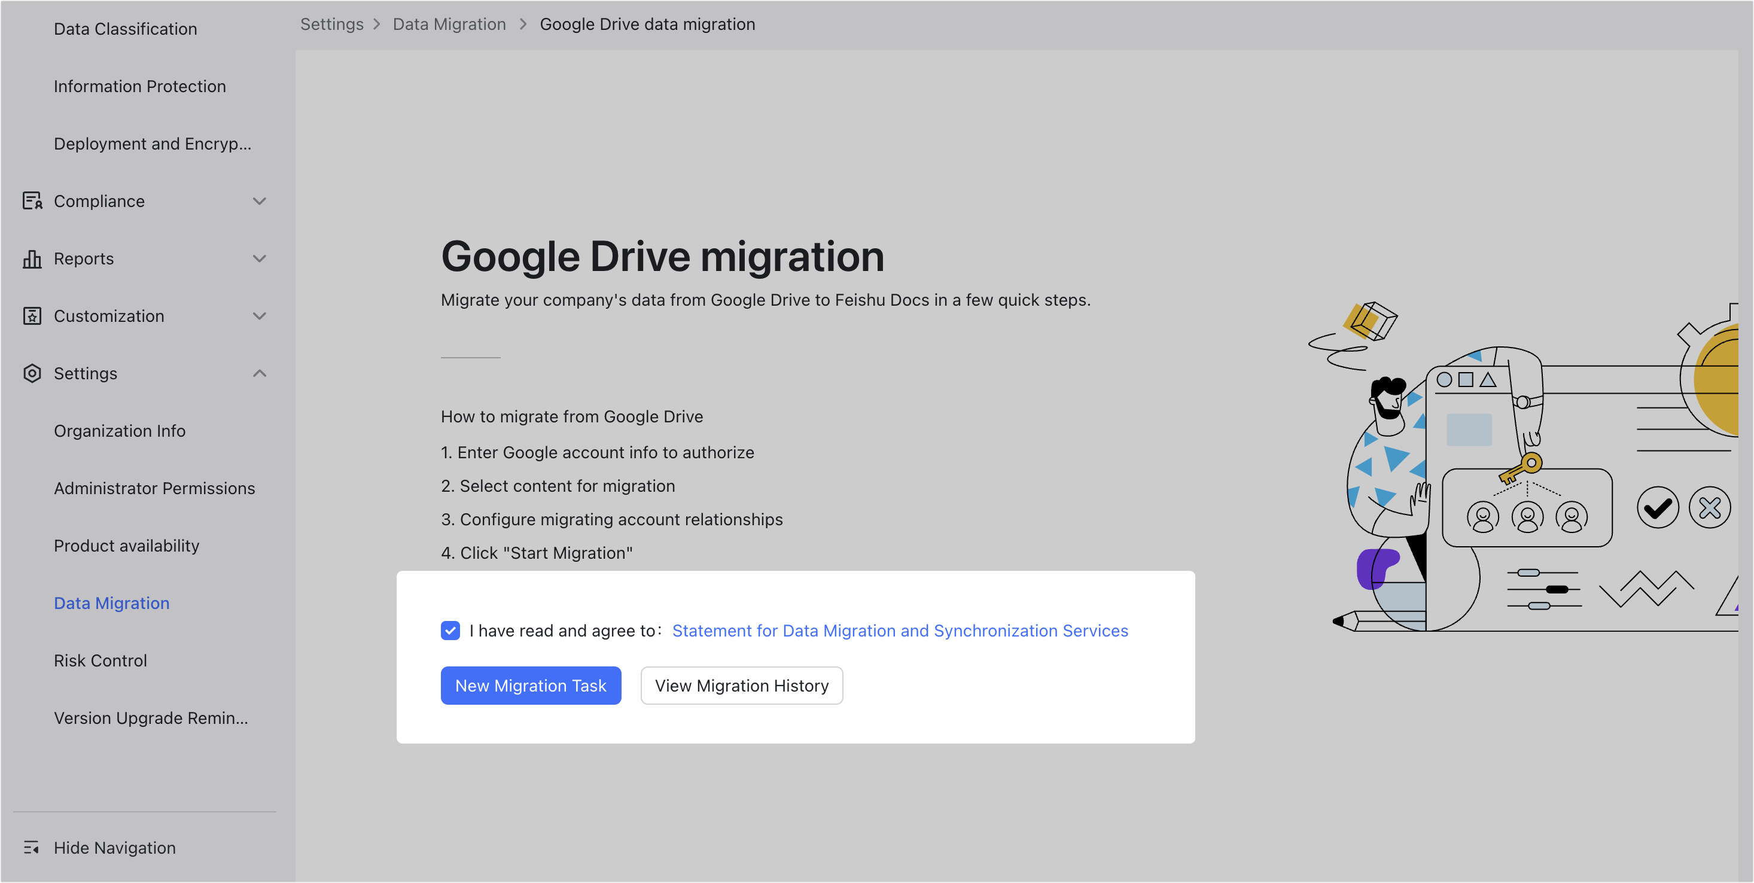Click the Customization star icon
Viewport: 1754px width, 883px height.
tap(32, 316)
